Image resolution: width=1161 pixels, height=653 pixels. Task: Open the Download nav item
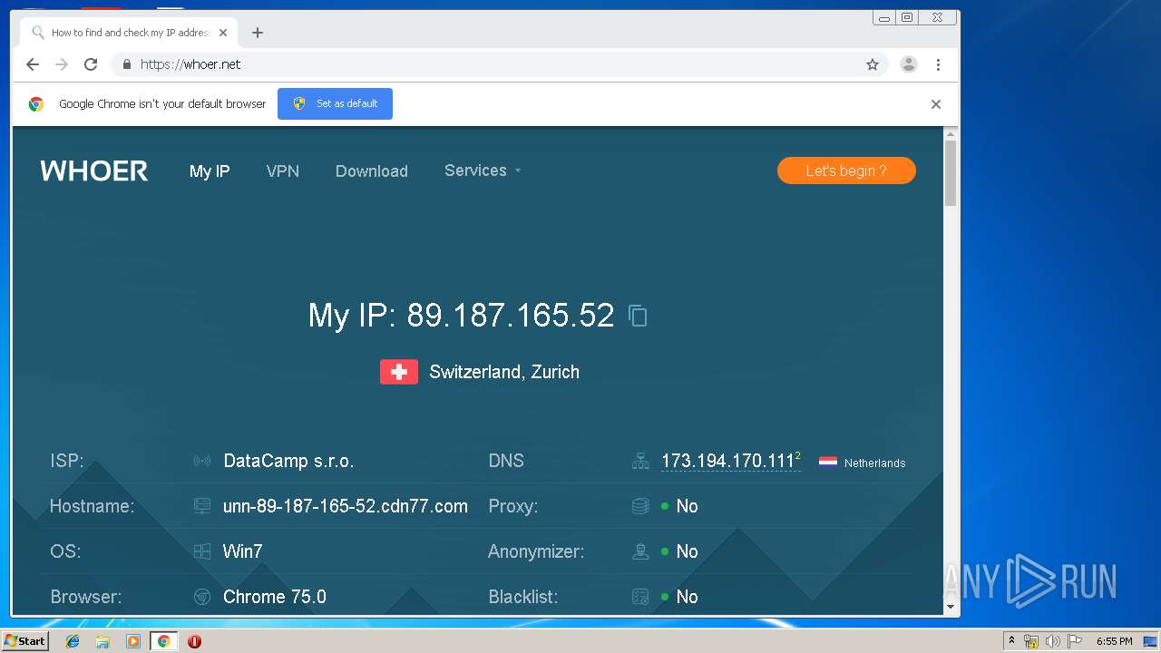click(372, 171)
